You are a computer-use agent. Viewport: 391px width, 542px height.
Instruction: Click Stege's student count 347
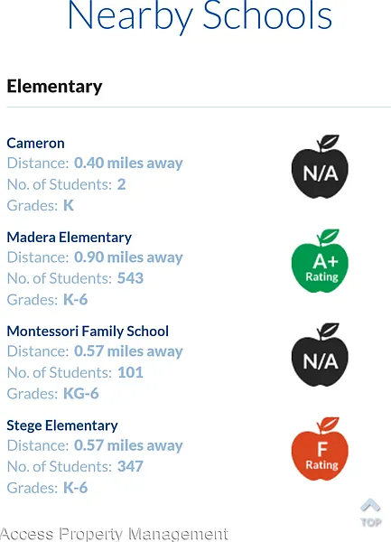click(x=130, y=466)
